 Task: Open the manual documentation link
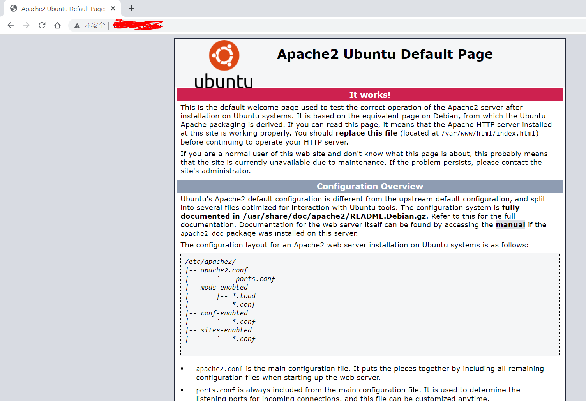coord(510,225)
